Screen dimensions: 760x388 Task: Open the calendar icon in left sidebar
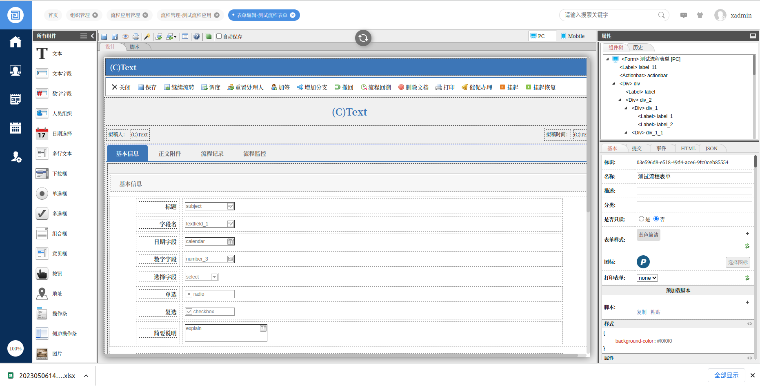click(x=16, y=128)
